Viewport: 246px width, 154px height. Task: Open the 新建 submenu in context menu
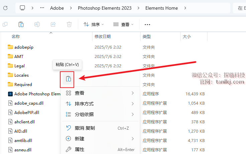point(100,139)
